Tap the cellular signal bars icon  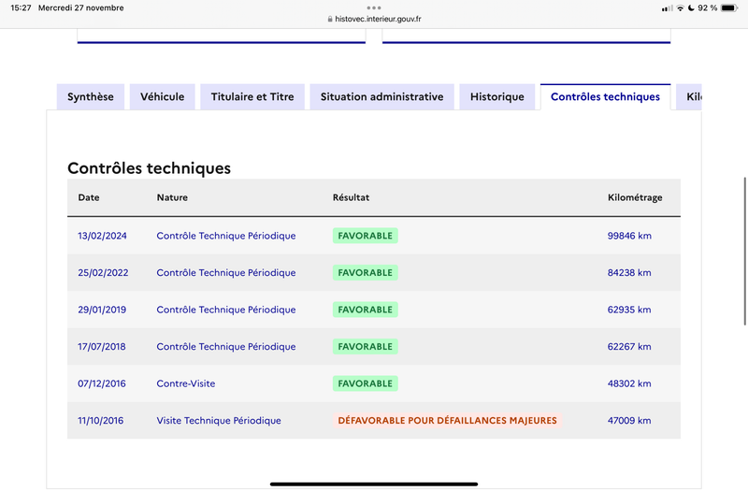668,8
